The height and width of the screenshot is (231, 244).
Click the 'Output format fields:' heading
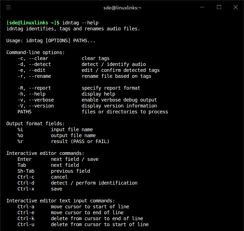tap(36, 124)
